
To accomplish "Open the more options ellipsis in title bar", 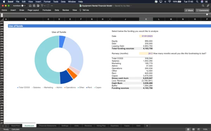I will point(52,6).
